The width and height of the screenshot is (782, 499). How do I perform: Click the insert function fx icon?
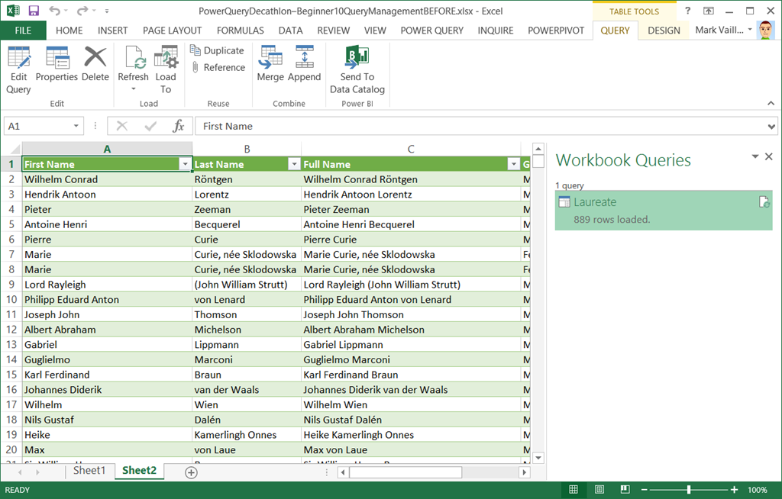click(x=178, y=126)
